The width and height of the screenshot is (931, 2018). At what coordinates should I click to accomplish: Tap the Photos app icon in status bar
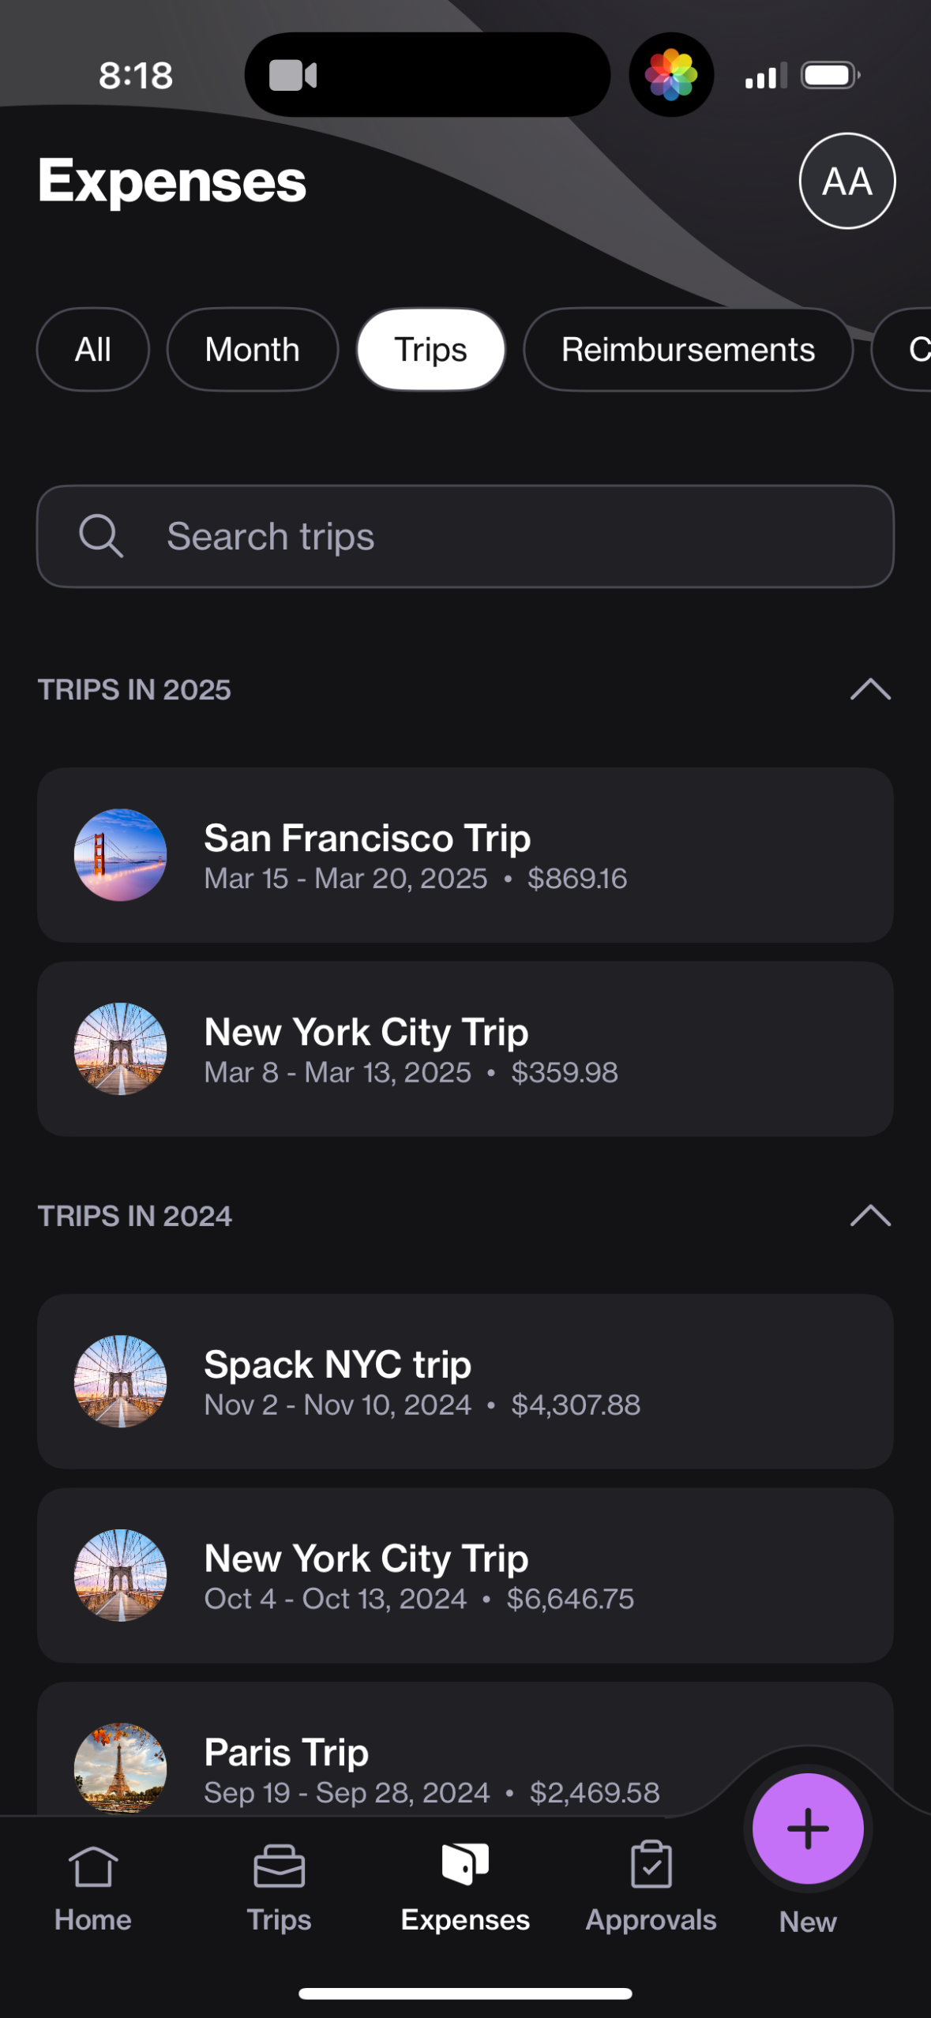tap(671, 75)
